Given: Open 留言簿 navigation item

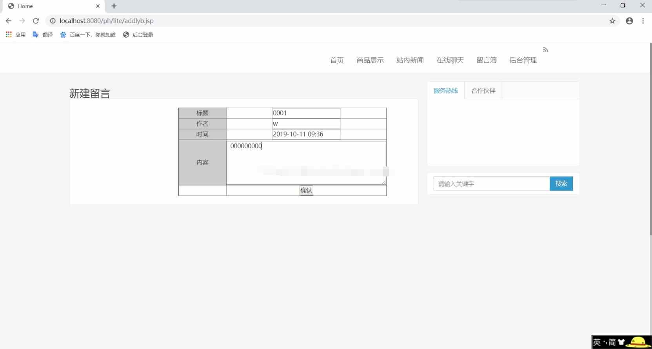Looking at the screenshot, I should 487,60.
